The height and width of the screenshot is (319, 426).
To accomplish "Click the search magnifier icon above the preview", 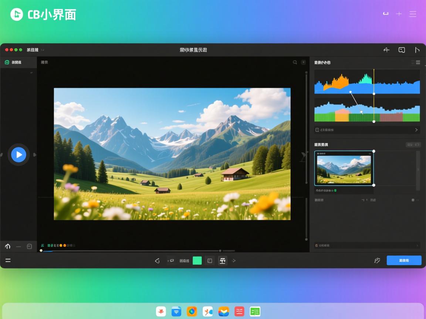I will click(x=295, y=62).
